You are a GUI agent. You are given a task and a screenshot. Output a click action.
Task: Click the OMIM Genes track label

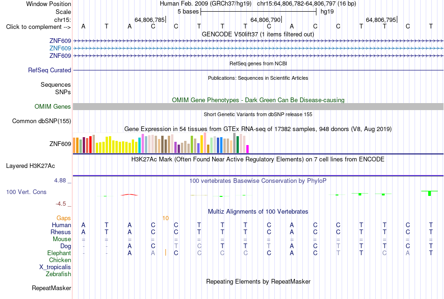[52, 106]
